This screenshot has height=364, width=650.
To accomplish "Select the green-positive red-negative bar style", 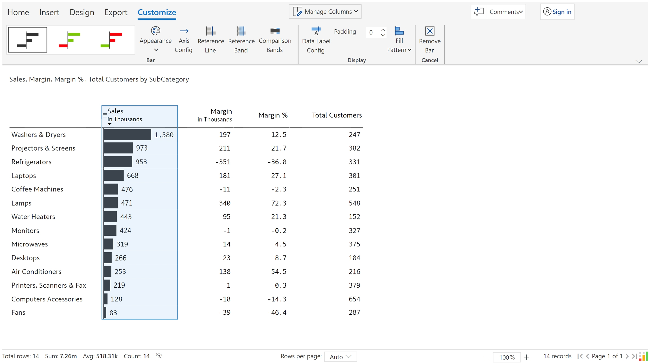I will 70,40.
